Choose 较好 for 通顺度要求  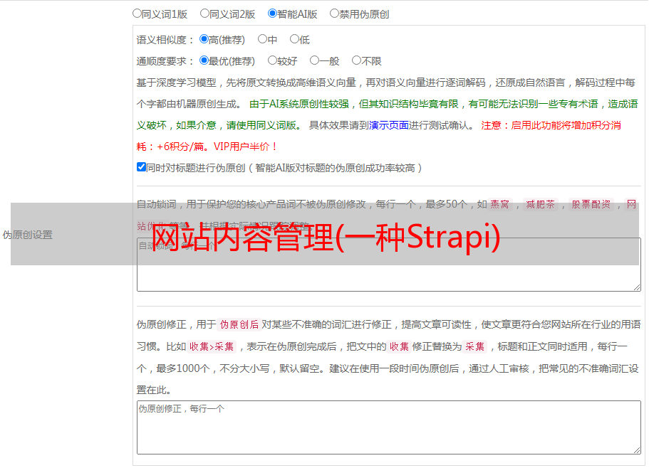[272, 60]
